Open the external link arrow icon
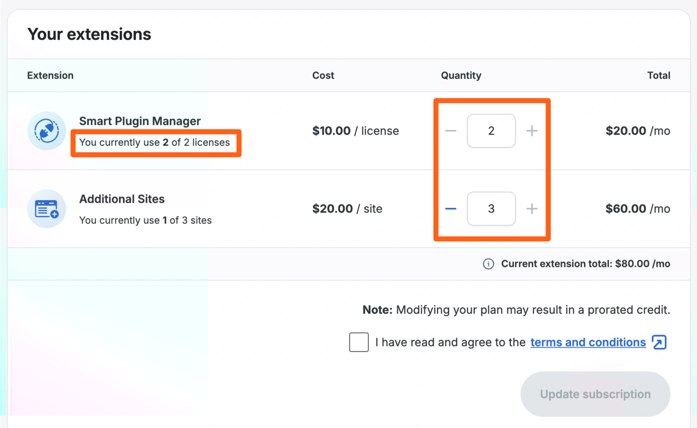 click(x=659, y=342)
